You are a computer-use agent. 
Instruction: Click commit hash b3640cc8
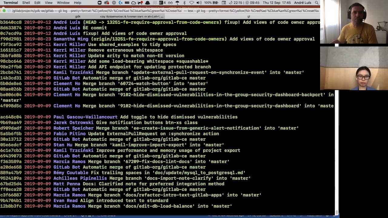click(11, 22)
